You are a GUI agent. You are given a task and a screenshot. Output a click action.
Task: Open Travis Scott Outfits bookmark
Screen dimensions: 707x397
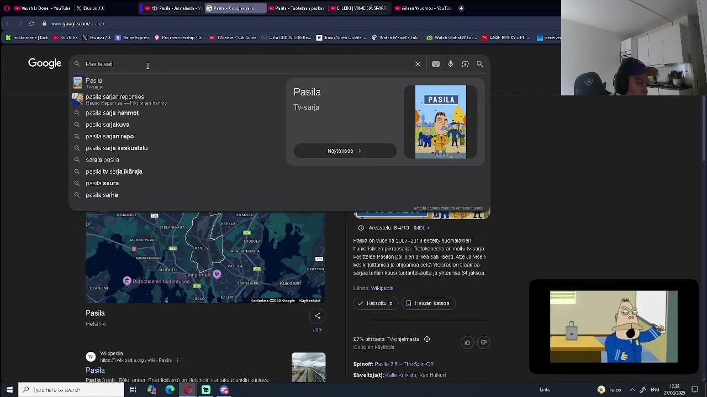[x=341, y=38]
